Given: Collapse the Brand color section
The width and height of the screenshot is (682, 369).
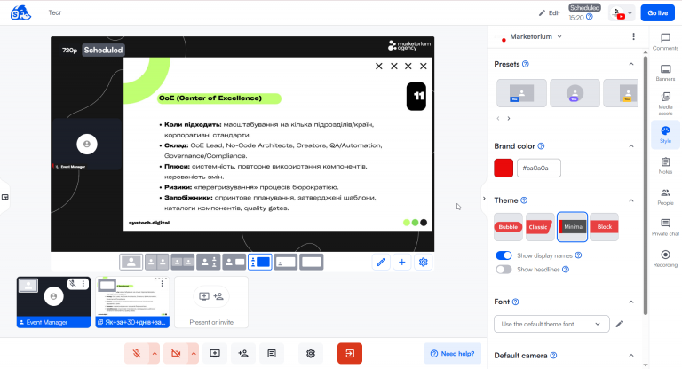Looking at the screenshot, I should coord(631,146).
